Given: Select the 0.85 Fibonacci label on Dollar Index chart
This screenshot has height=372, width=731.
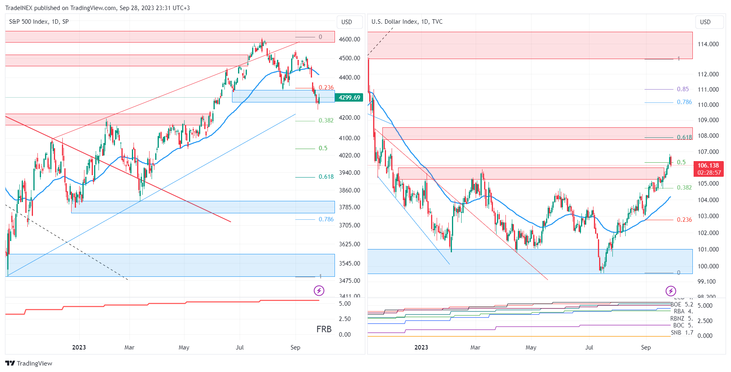Looking at the screenshot, I should click(683, 89).
